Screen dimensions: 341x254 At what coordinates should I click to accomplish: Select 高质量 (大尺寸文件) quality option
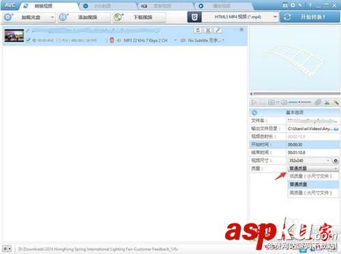tap(313, 193)
